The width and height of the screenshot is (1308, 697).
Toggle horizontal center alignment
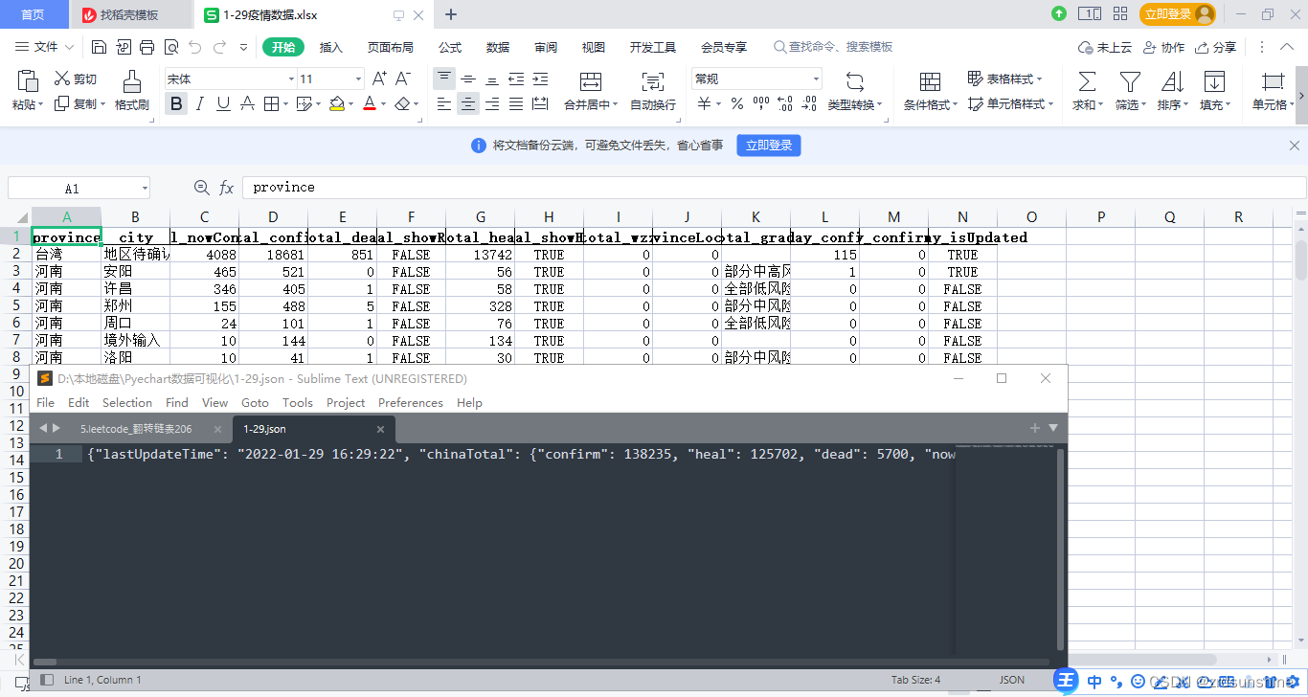pos(468,104)
